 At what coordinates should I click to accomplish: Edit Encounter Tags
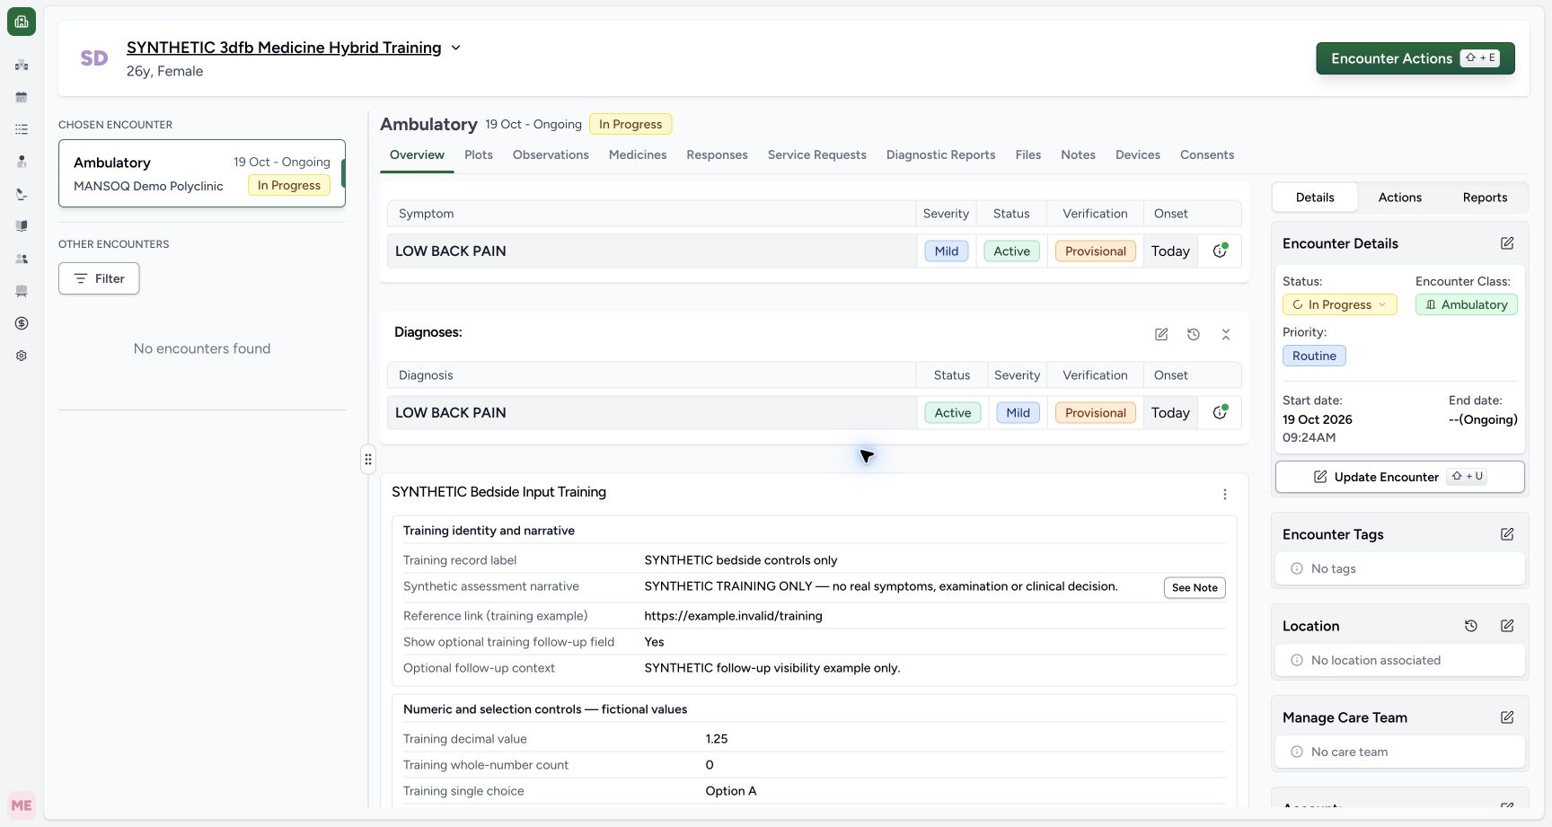click(x=1507, y=534)
